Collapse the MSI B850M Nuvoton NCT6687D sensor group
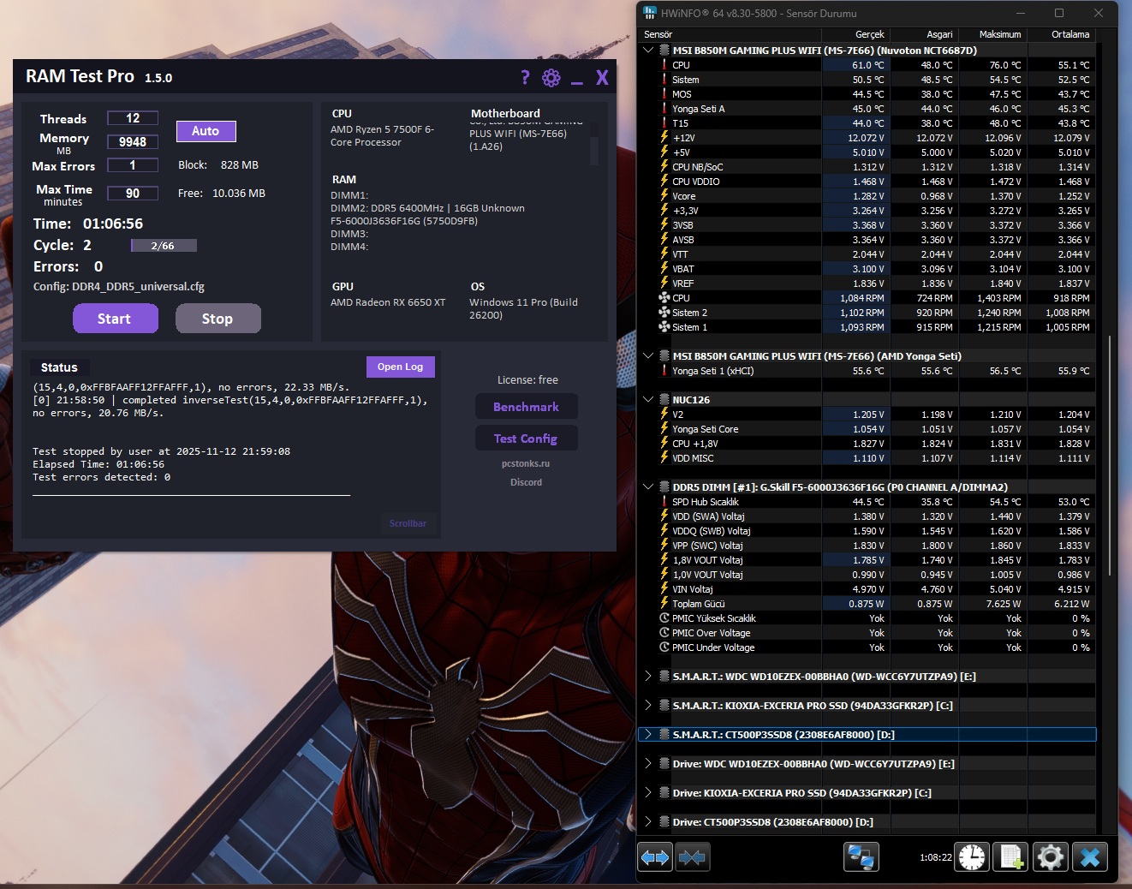This screenshot has width=1132, height=889. click(x=648, y=51)
